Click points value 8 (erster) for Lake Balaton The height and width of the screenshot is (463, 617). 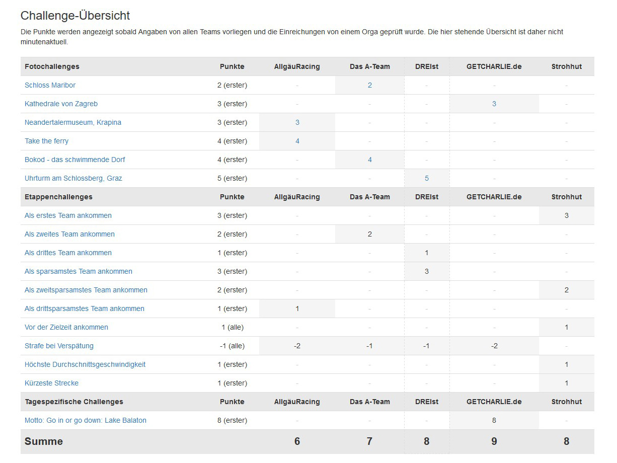point(232,420)
